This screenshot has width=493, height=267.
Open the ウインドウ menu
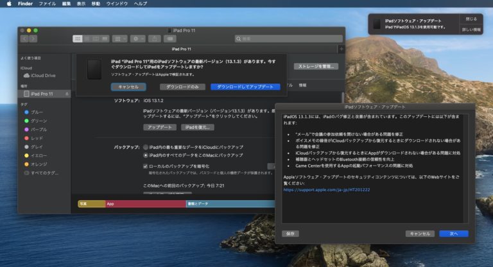[x=117, y=4]
